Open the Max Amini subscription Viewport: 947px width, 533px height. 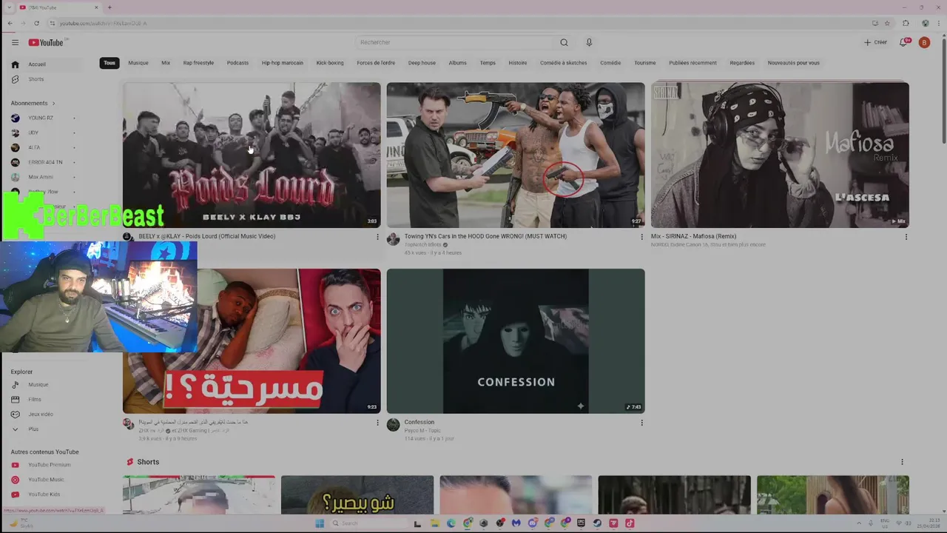tap(43, 177)
